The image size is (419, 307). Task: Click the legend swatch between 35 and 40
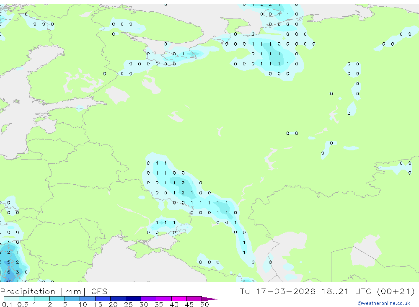click(x=163, y=299)
